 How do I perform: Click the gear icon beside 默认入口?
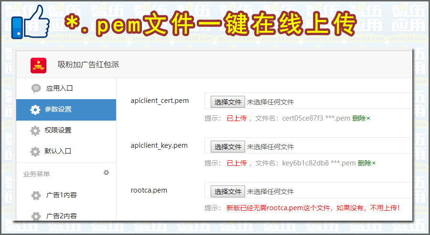click(35, 152)
